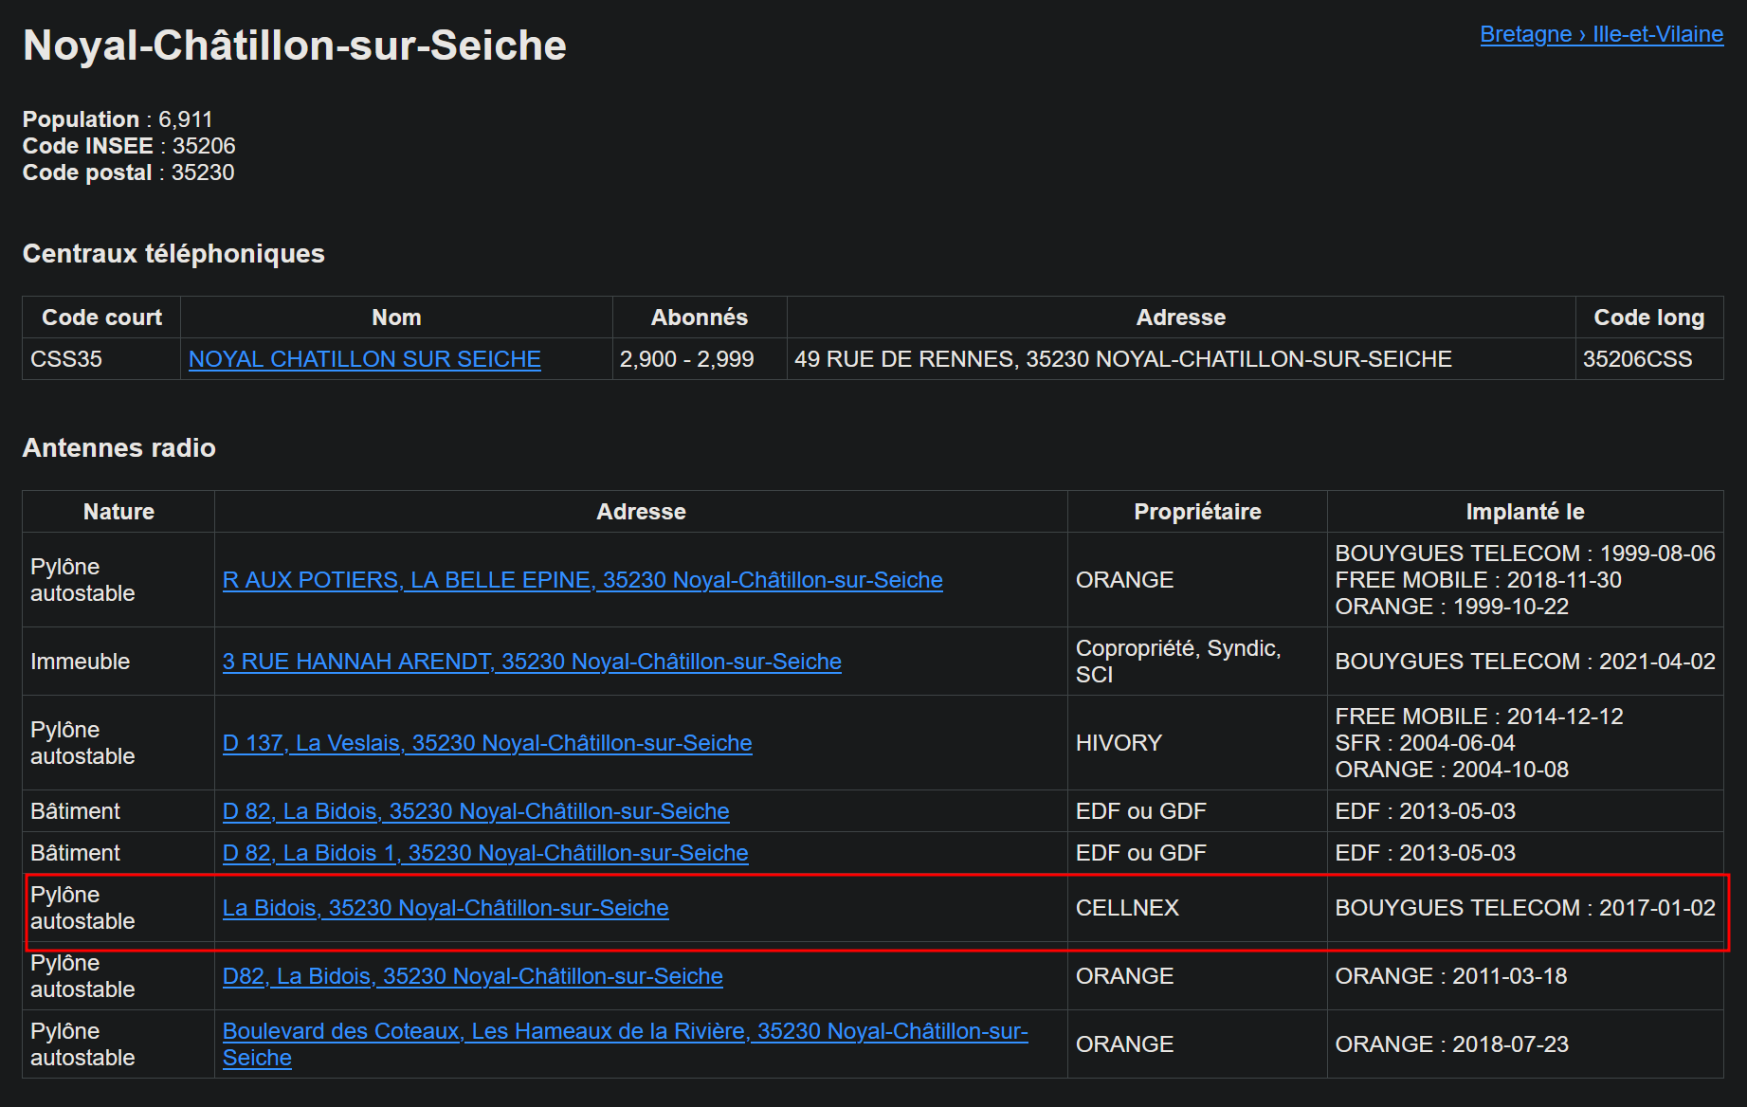The width and height of the screenshot is (1747, 1107).
Task: Open the Boulevard des Coteaux address link
Action: 625,1044
